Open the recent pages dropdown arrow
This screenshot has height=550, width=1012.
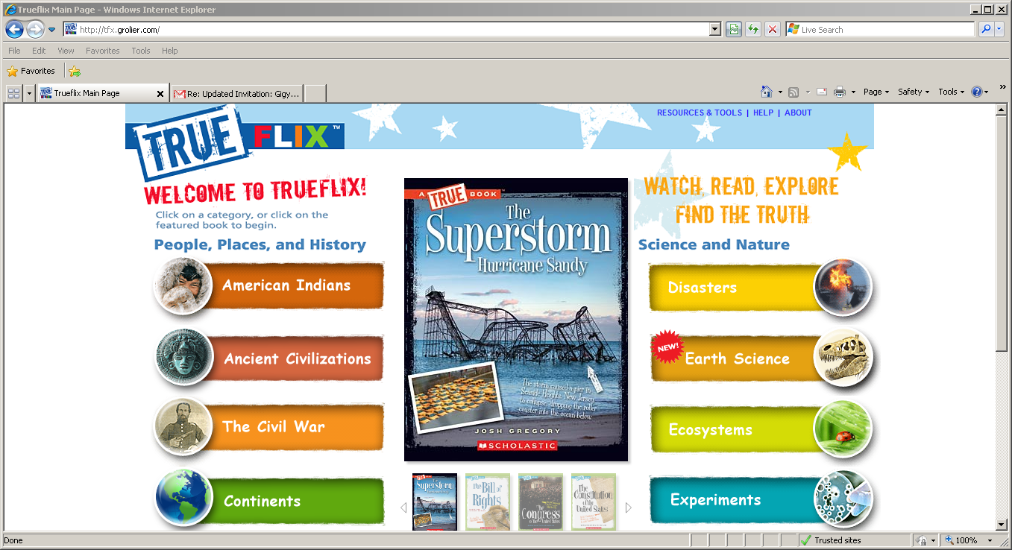point(51,30)
